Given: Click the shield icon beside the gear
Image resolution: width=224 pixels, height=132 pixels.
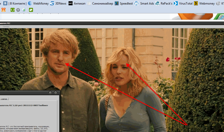Looking at the screenshot, I should pyautogui.click(x=24, y=10).
